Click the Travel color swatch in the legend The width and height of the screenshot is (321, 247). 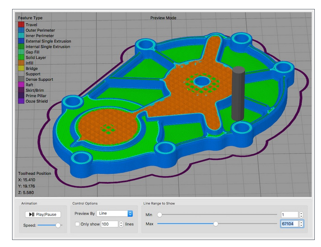click(20, 24)
